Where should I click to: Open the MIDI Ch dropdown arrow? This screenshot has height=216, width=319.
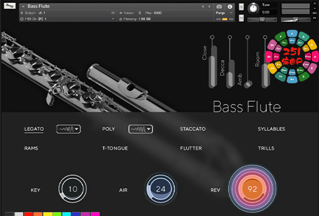pyautogui.click(x=113, y=19)
